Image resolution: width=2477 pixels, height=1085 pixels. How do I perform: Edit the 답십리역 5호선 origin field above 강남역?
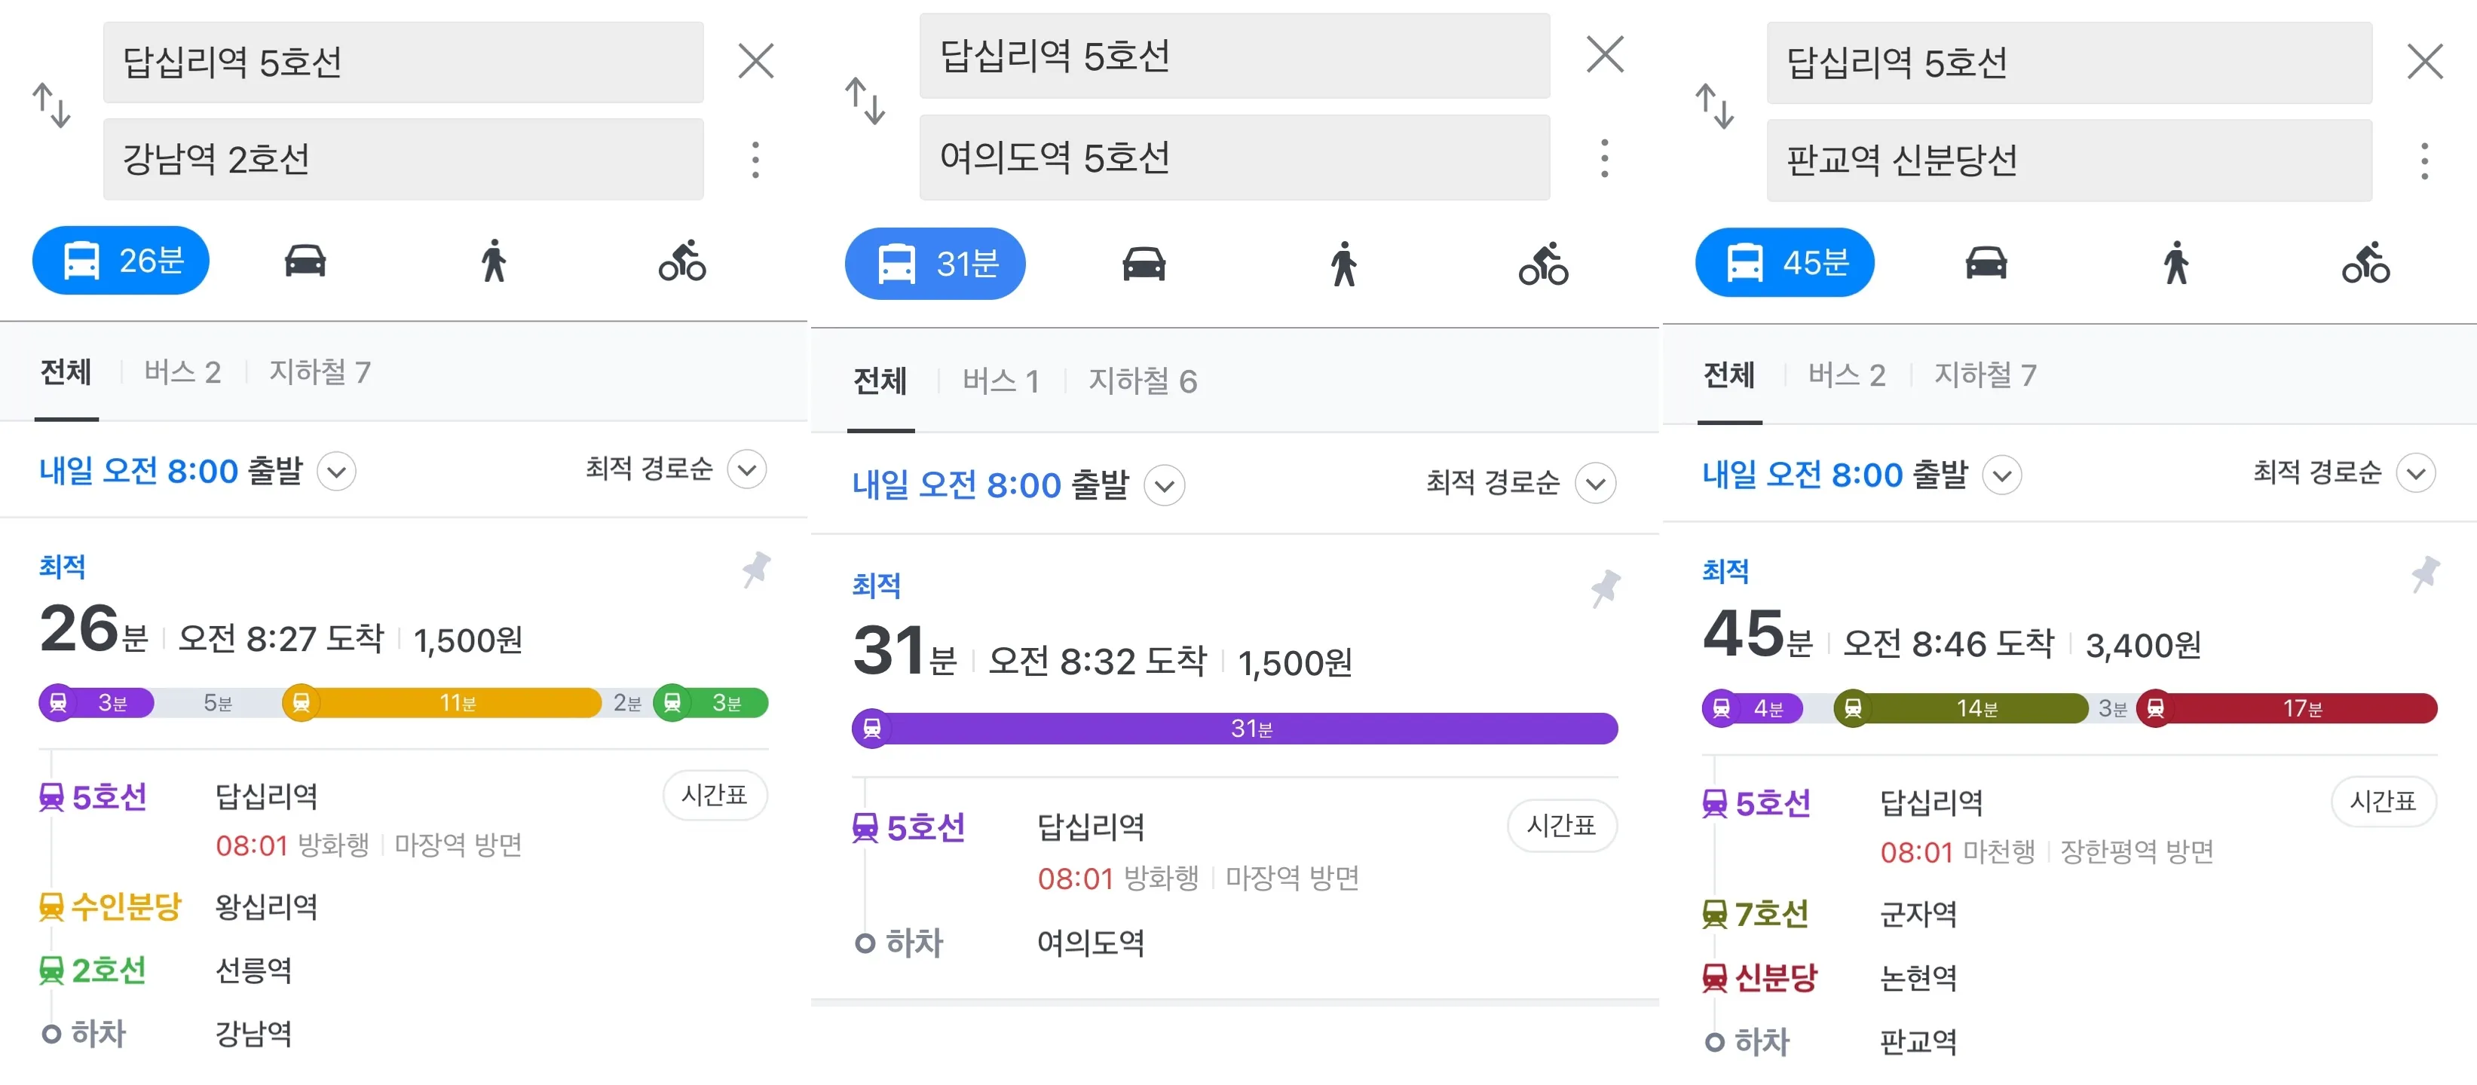(403, 63)
